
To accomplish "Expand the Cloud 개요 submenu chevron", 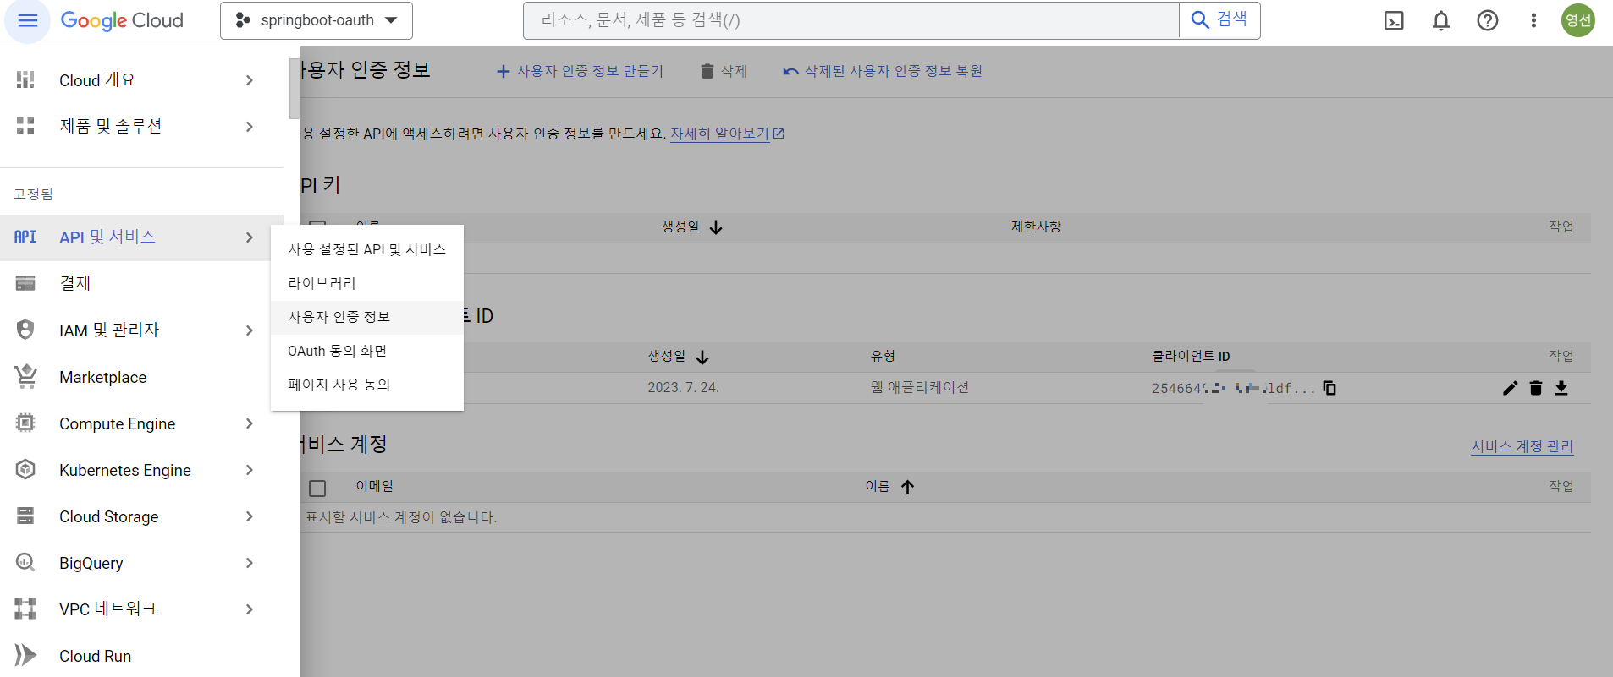I will tap(249, 80).
